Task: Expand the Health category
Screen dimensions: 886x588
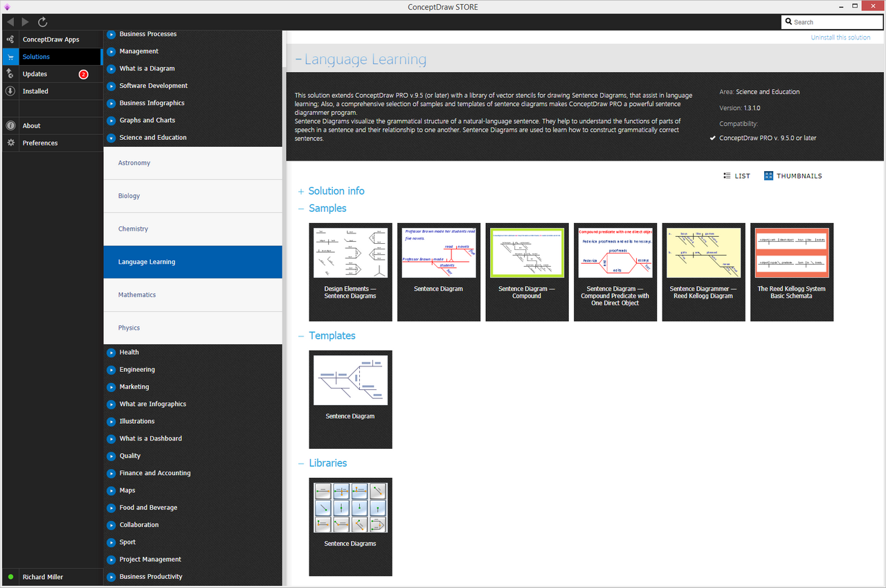Action: [x=111, y=353]
